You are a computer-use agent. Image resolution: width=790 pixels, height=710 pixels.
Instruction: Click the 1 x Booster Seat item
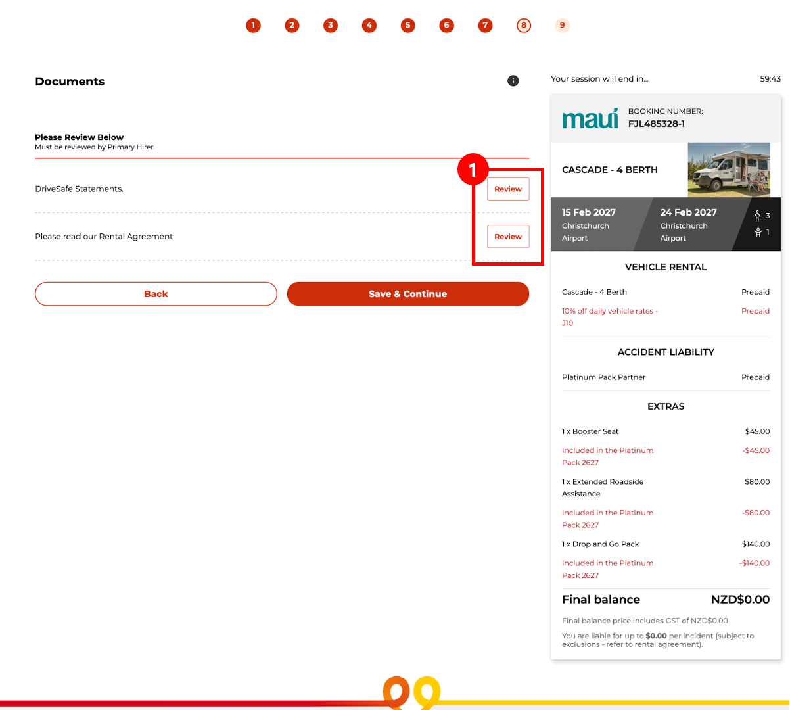coord(590,431)
